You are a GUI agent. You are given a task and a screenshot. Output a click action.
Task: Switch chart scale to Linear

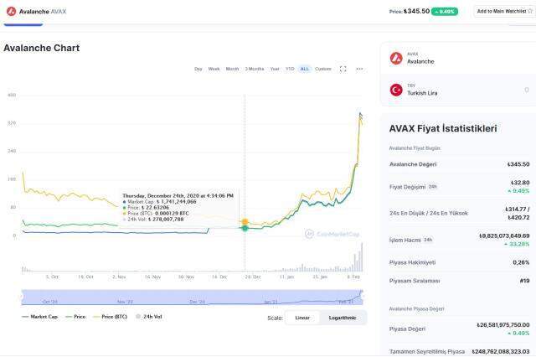coord(302,318)
